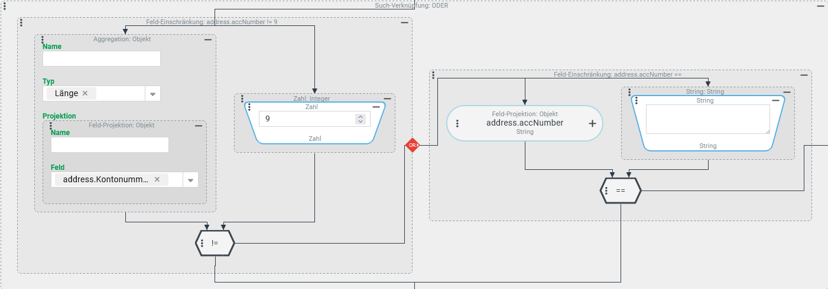This screenshot has width=828, height=289.
Task: Click the red OR diamond connector
Action: click(x=412, y=145)
